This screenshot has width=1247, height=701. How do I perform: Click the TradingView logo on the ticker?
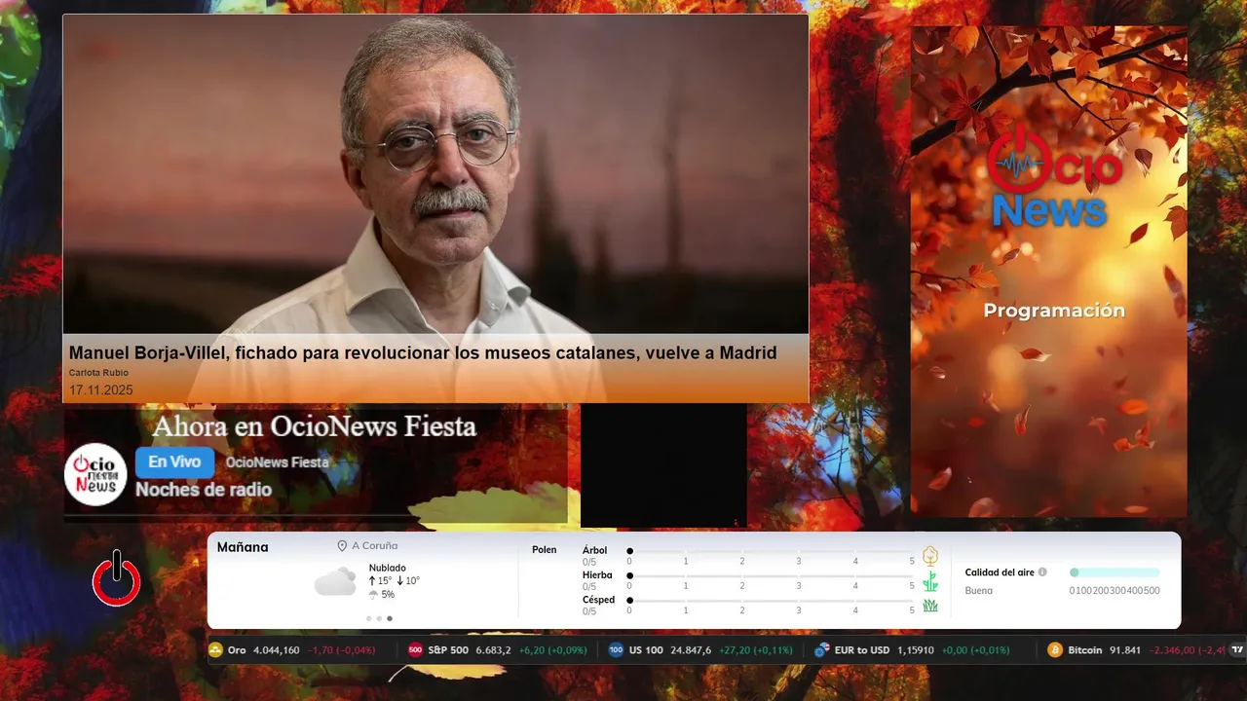[x=1237, y=649]
